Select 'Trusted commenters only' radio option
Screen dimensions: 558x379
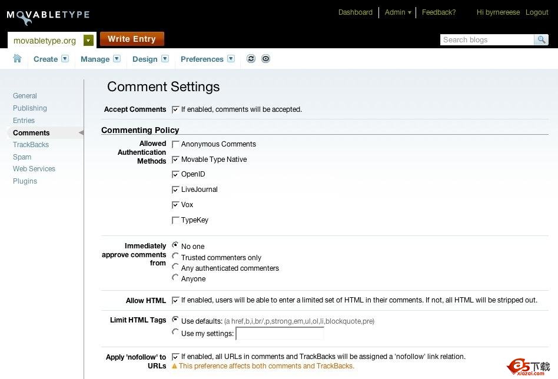(175, 257)
